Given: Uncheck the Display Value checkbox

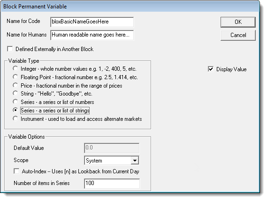Looking at the screenshot, I should [x=211, y=69].
